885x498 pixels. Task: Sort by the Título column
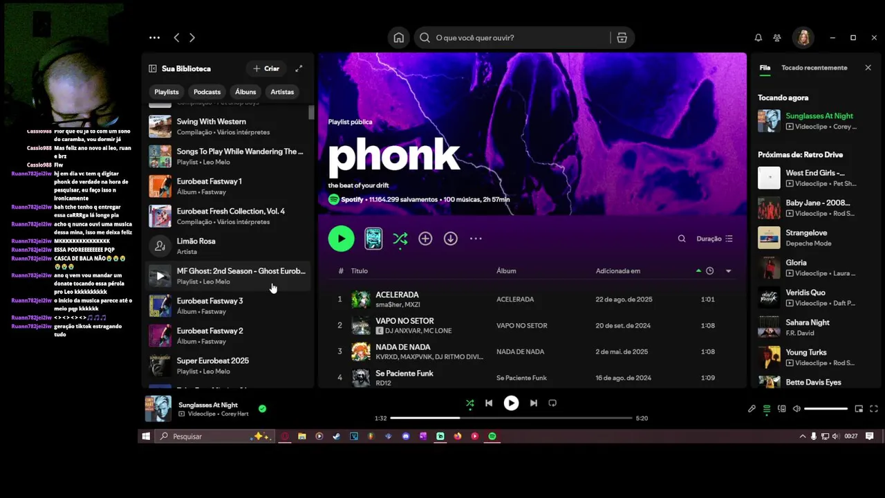[359, 271]
